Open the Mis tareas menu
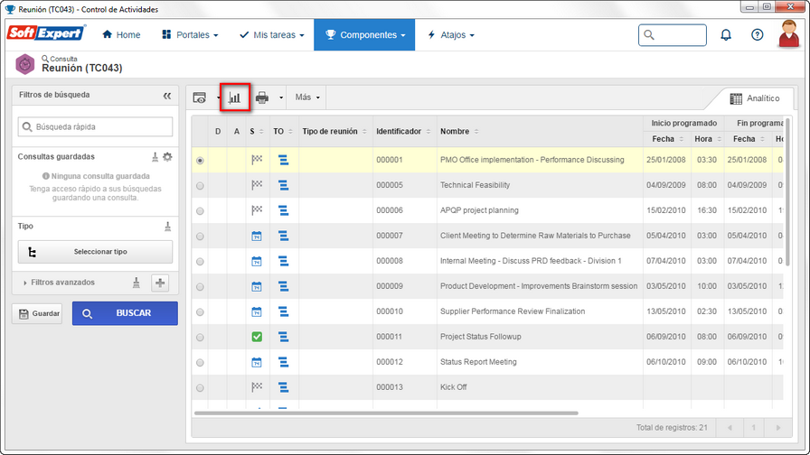Screen dimensions: 810x455 coord(272,34)
